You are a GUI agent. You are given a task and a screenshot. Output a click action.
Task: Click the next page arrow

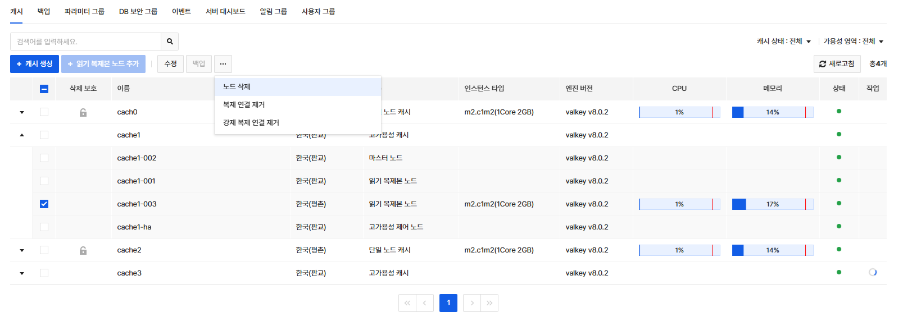pos(472,303)
